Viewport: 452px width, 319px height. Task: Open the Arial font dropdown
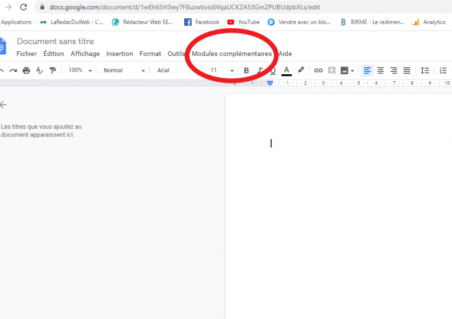(x=177, y=71)
